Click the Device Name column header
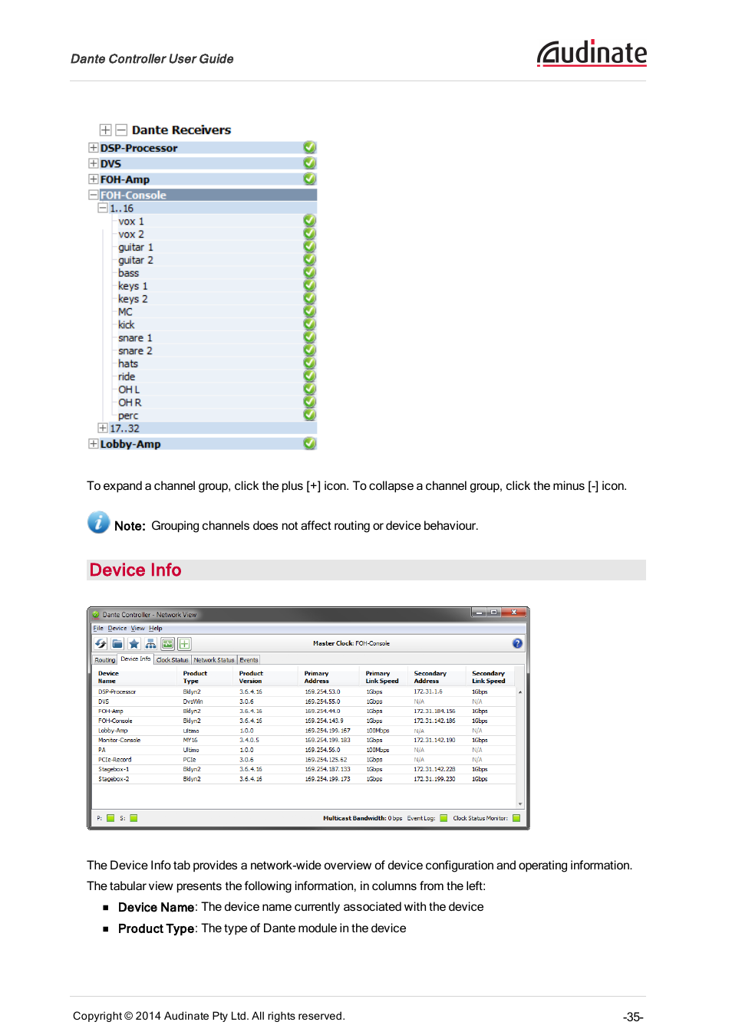Viewport: 732px width, 1035px height. (x=135, y=677)
